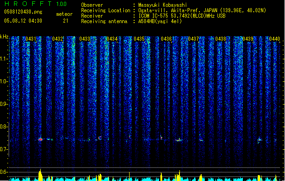The image size is (285, 181).
Task: Click the 1.0 frequency axis label
Action: (x=4, y=81)
